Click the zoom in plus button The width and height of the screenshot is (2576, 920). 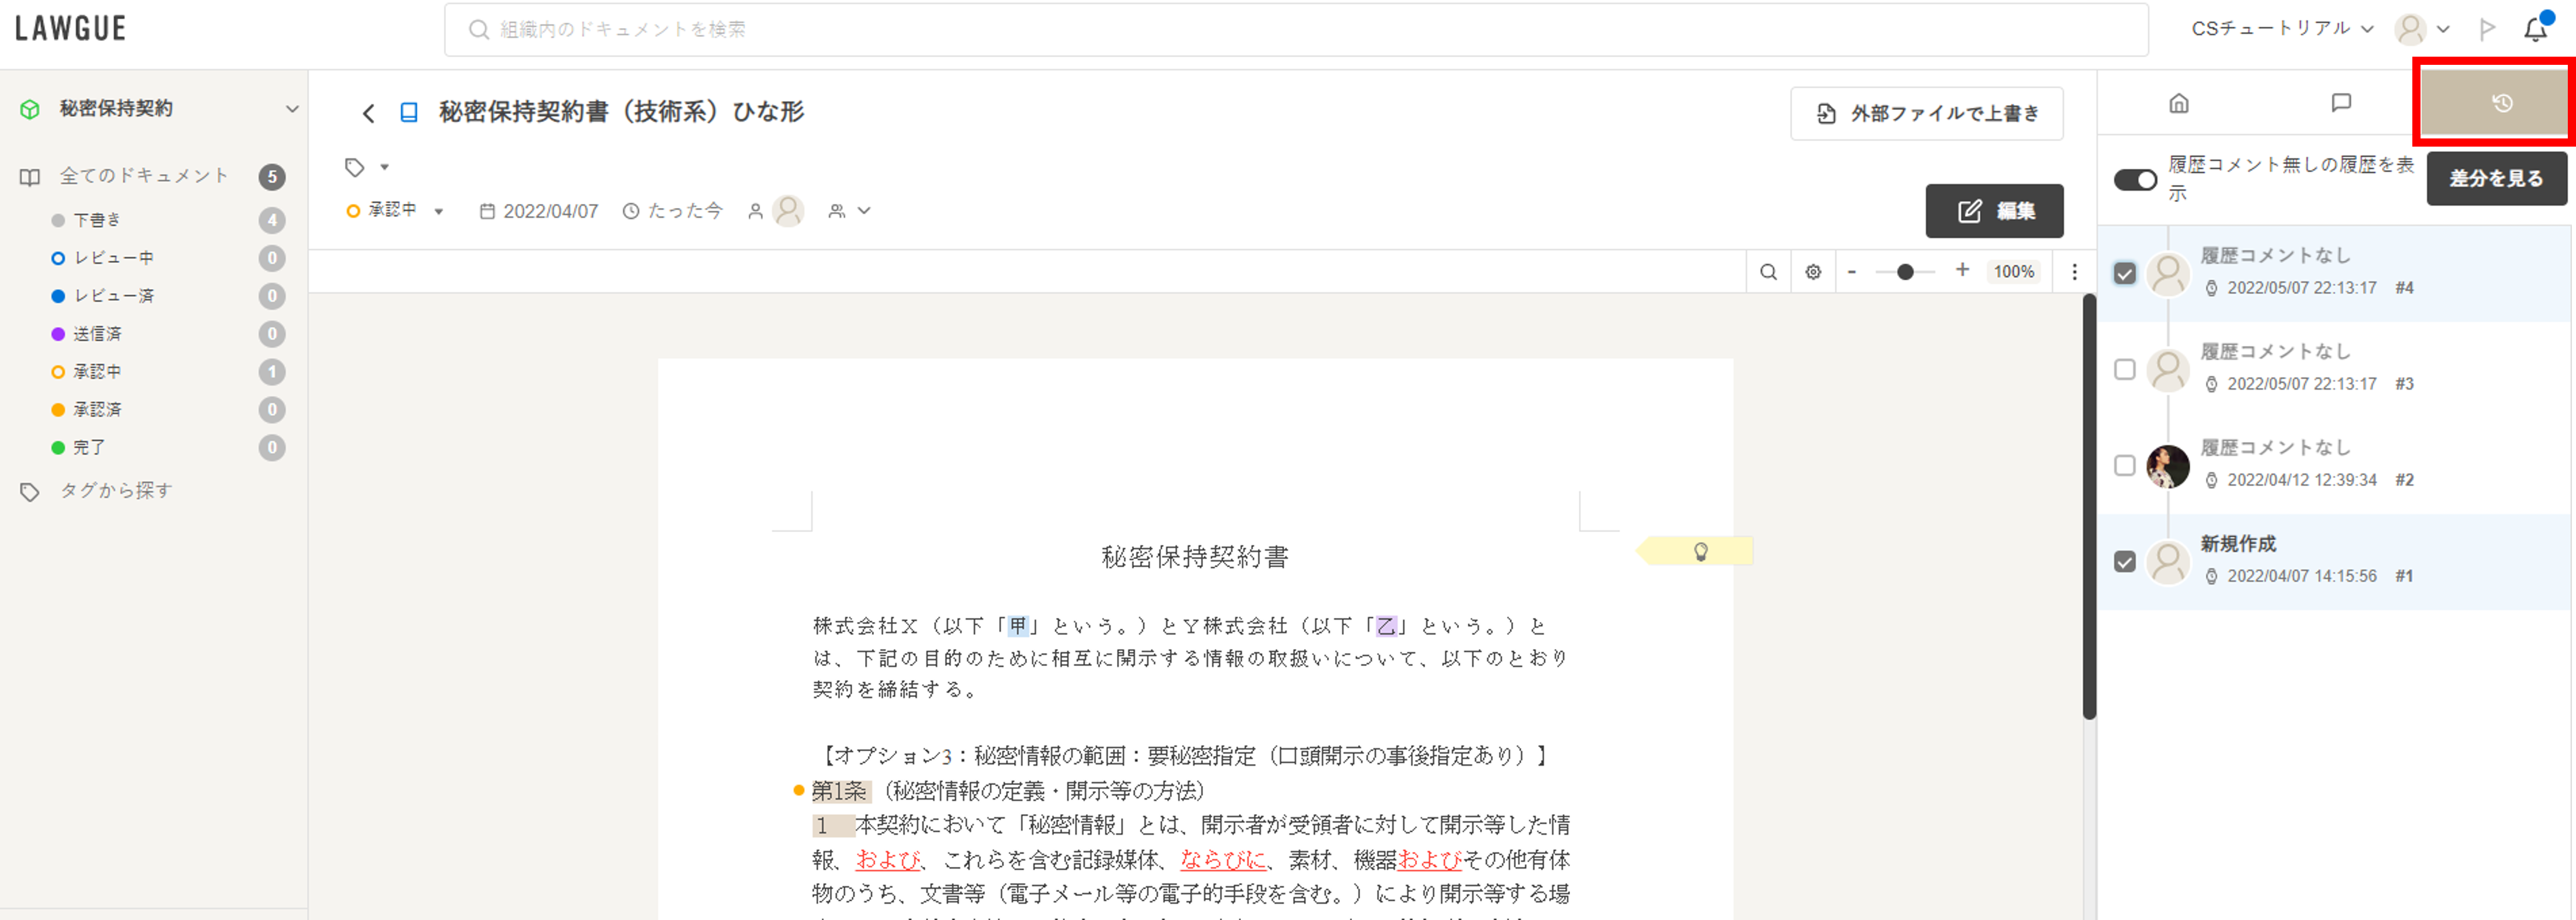tap(1962, 270)
